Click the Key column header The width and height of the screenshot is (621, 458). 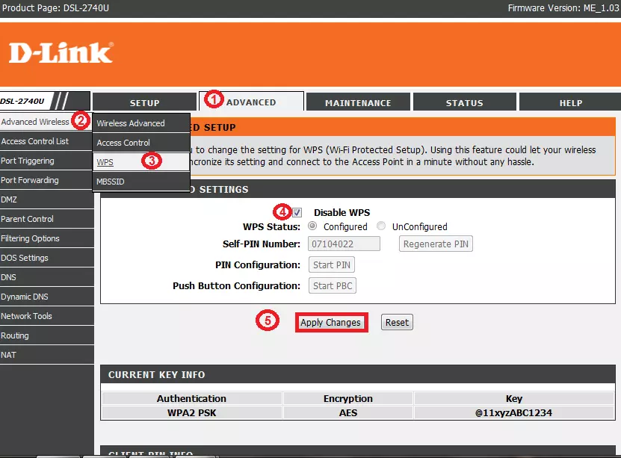click(x=514, y=398)
